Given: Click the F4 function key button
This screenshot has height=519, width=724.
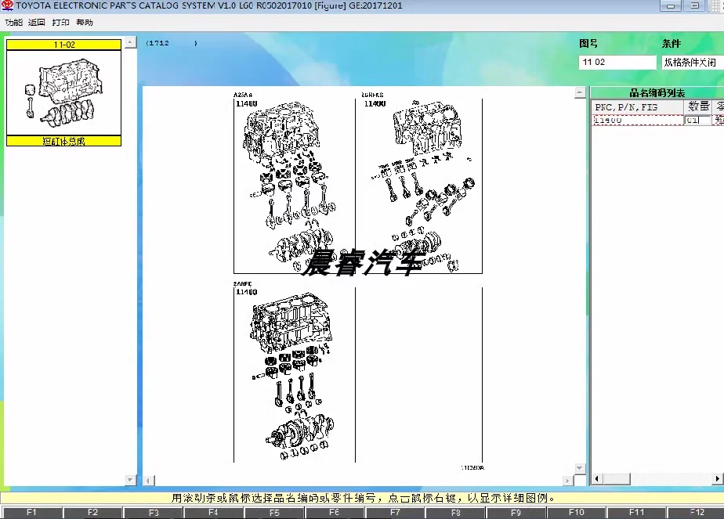Looking at the screenshot, I should click(x=213, y=513).
